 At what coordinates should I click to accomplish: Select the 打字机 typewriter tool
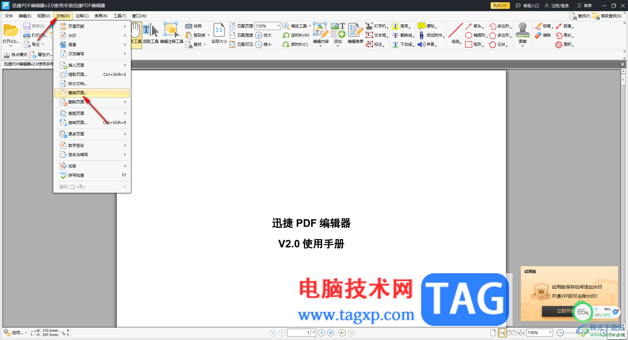click(x=376, y=26)
